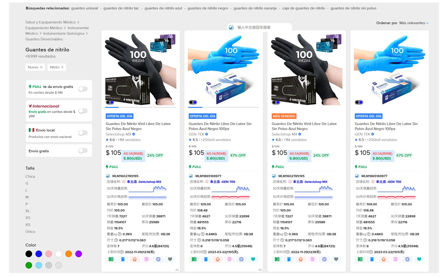Open the Guantes Desechables breadcrumb

pyautogui.click(x=44, y=39)
